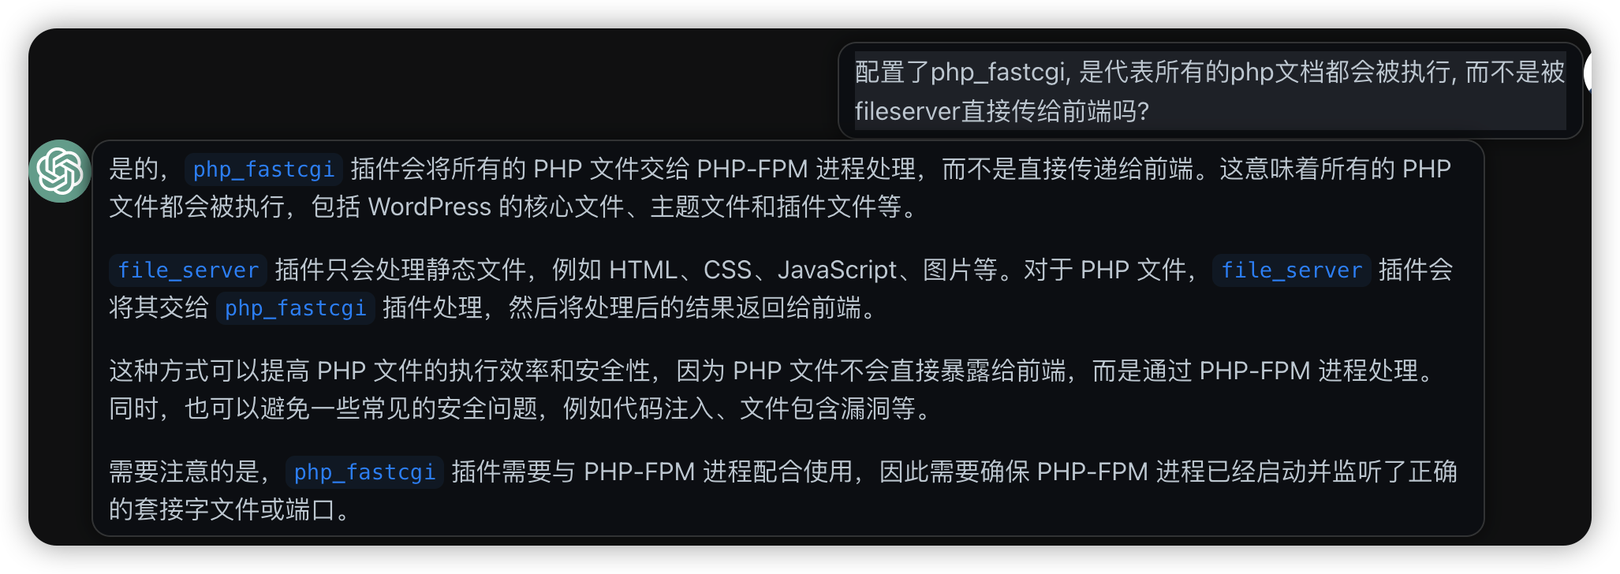Click file_server code tag after "对于 PHP 文件"
Viewport: 1620px width, 574px height.
click(x=1291, y=270)
